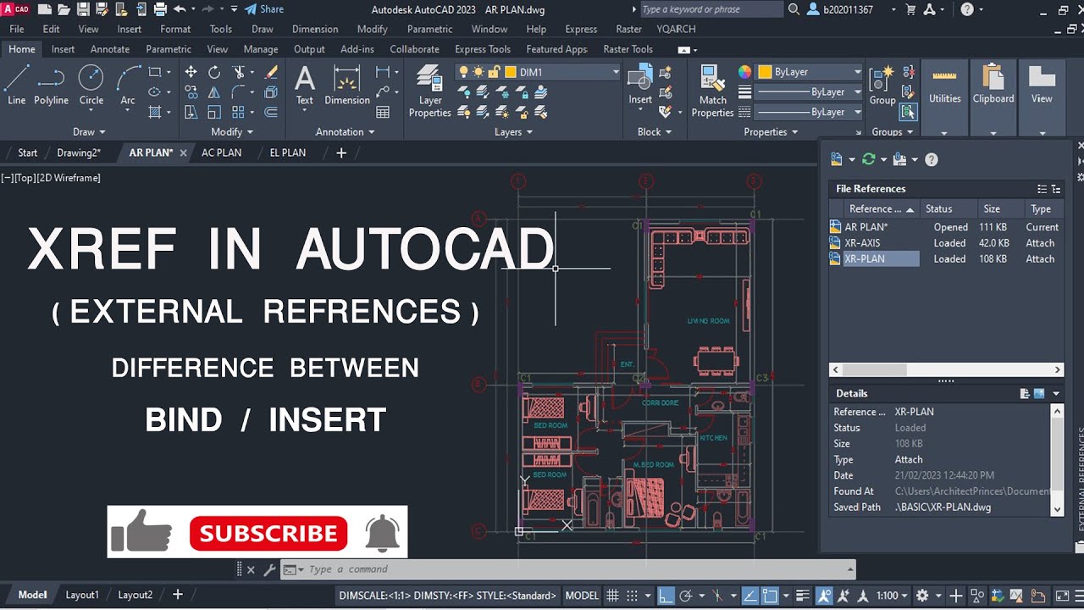Screen dimensions: 1084x610
Task: Click the Clipboard panel button
Action: point(993,98)
